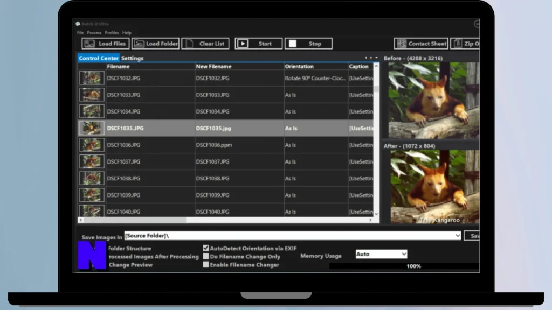
Task: Click the Contact Sheet grid icon
Action: (x=402, y=44)
